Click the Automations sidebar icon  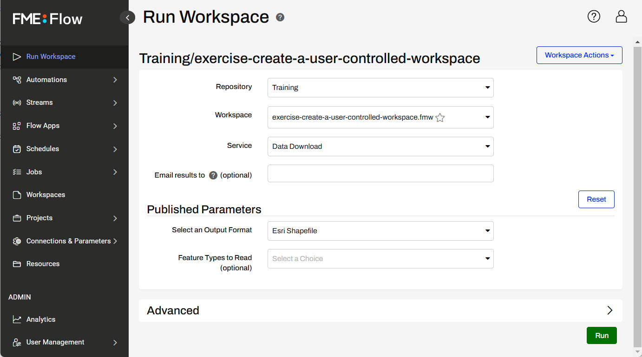17,80
